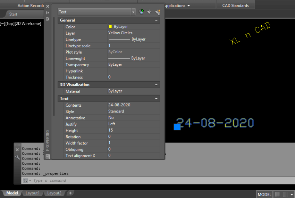Viewport: 295px width, 198px height.
Task: Click the empty Hyperlink field
Action: pos(133,71)
